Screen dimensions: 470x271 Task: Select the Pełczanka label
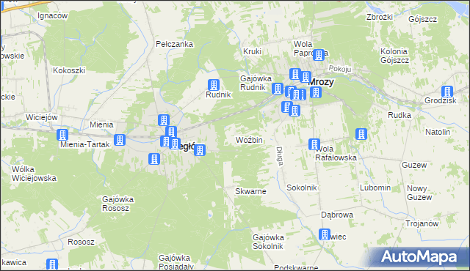[x=175, y=44]
